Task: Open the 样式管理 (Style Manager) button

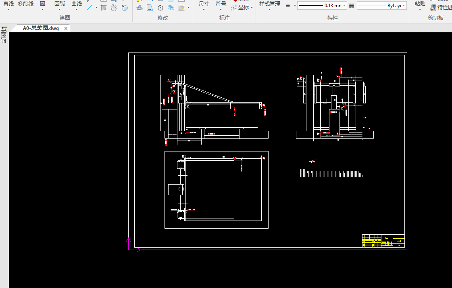Action: (269, 4)
